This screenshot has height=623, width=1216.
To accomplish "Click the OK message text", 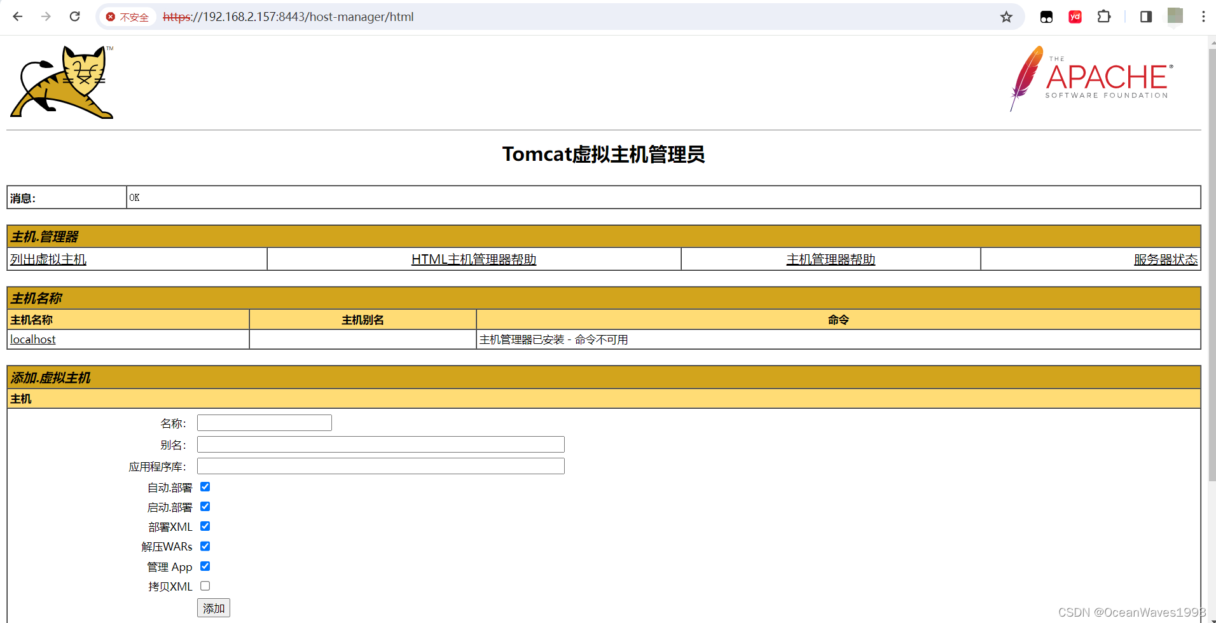I will pyautogui.click(x=134, y=198).
